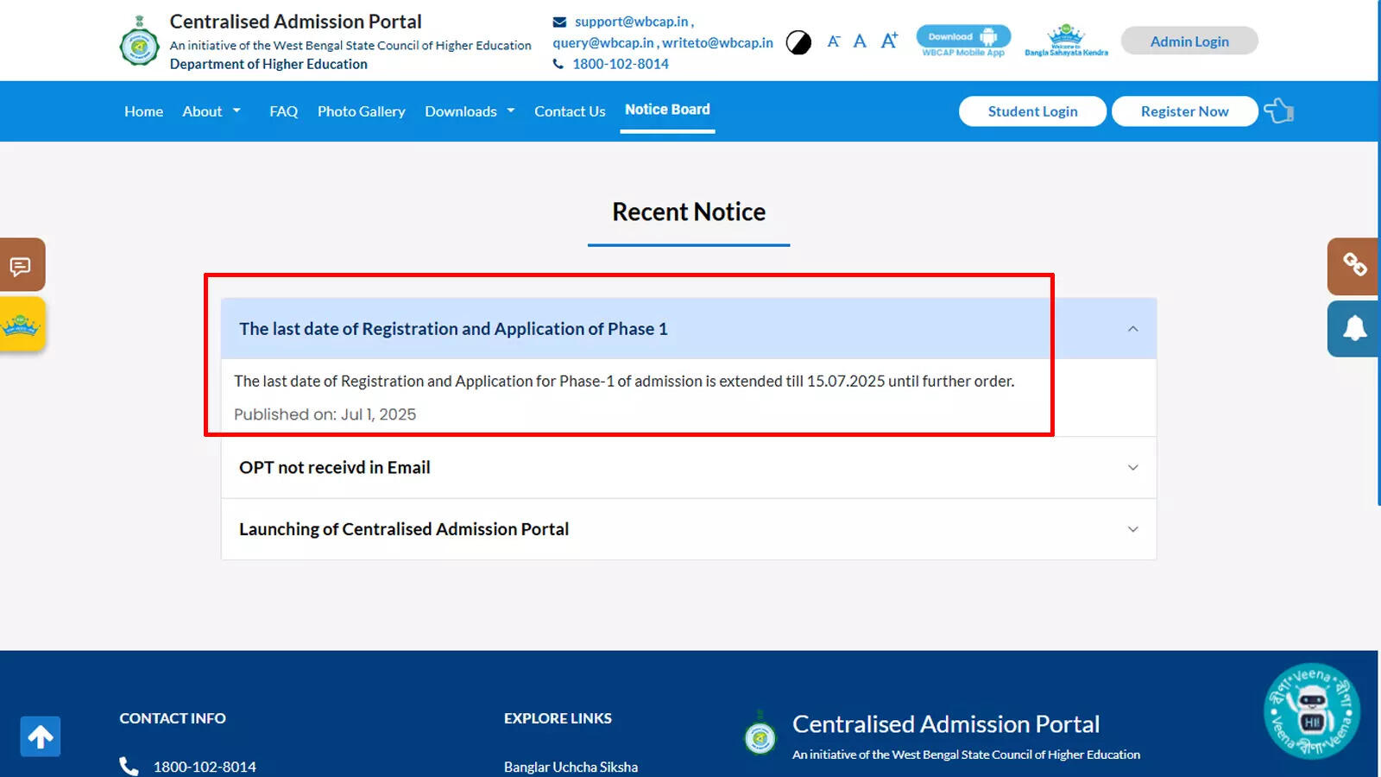Click the scroll-to-top arrow button
1381x777 pixels.
(41, 736)
